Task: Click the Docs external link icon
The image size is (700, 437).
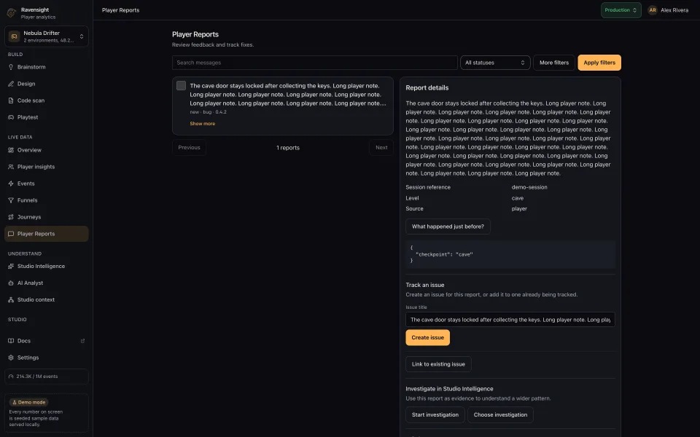Action: 82,341
